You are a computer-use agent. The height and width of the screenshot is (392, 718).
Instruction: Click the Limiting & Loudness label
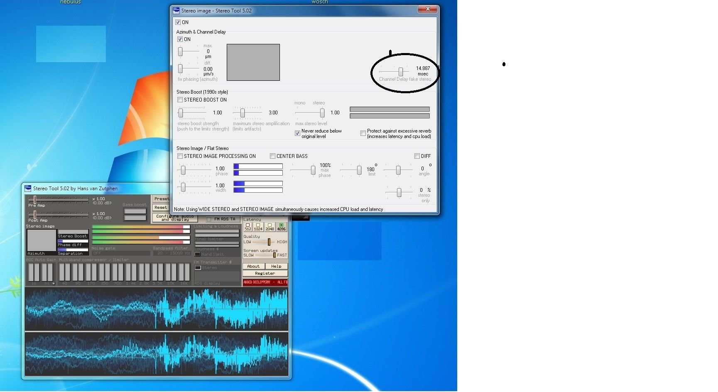tap(216, 226)
